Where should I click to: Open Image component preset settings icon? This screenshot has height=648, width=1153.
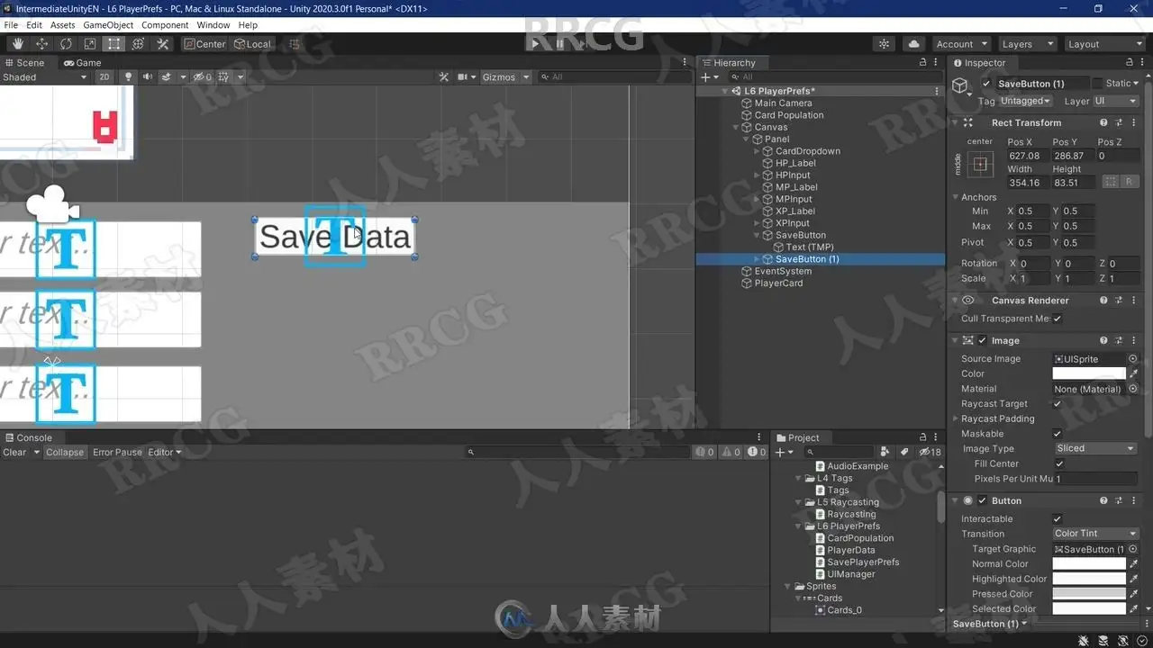1120,341
